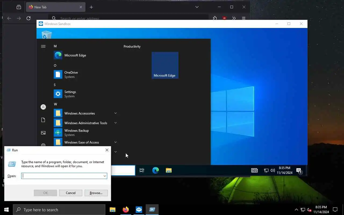Click host network tray icon
This screenshot has height=215, width=344.
tap(303, 210)
